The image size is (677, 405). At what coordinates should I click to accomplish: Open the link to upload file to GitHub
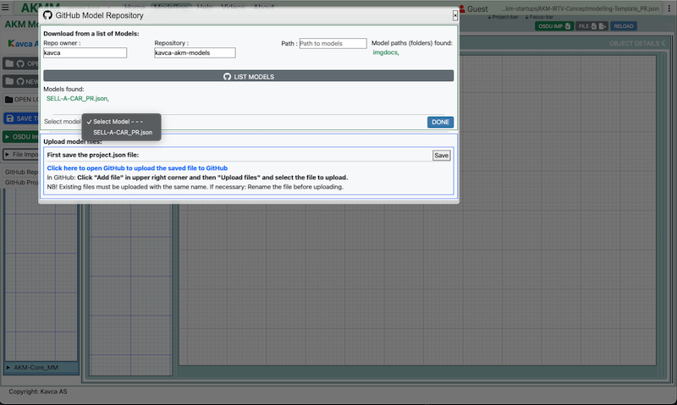pyautogui.click(x=137, y=168)
